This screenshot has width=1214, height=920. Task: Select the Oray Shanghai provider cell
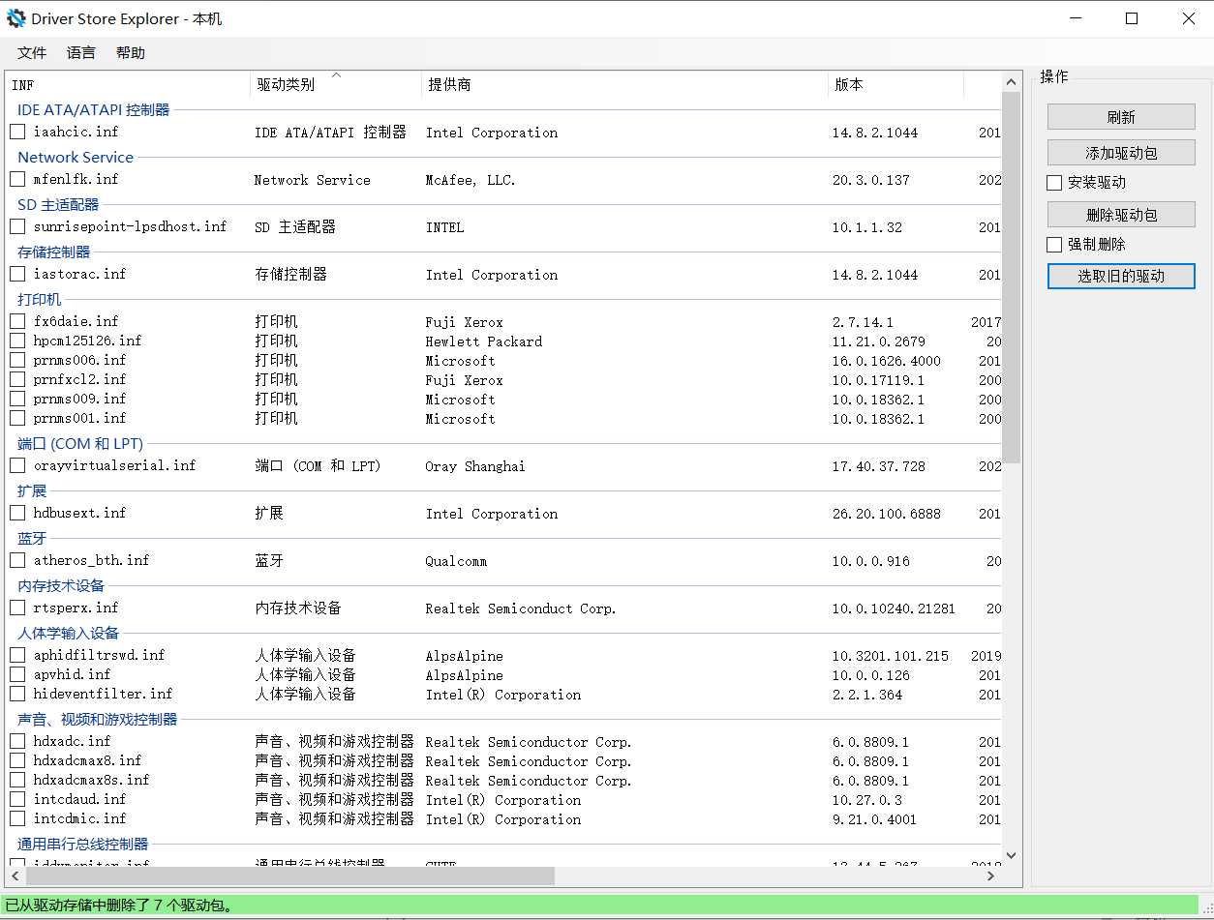pos(475,466)
